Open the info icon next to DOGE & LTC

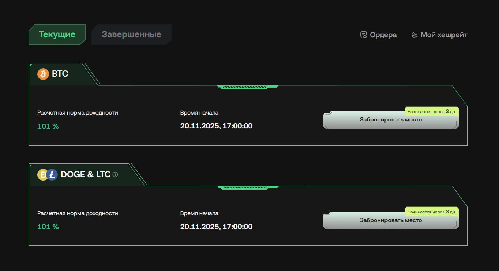116,175
